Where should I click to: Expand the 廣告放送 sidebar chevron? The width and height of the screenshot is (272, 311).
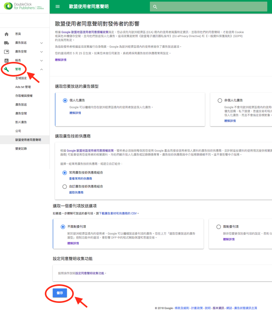pos(41,43)
